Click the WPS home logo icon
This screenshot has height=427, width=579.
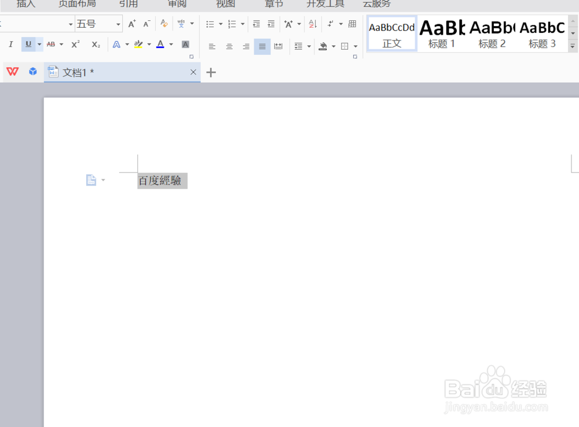(x=13, y=72)
